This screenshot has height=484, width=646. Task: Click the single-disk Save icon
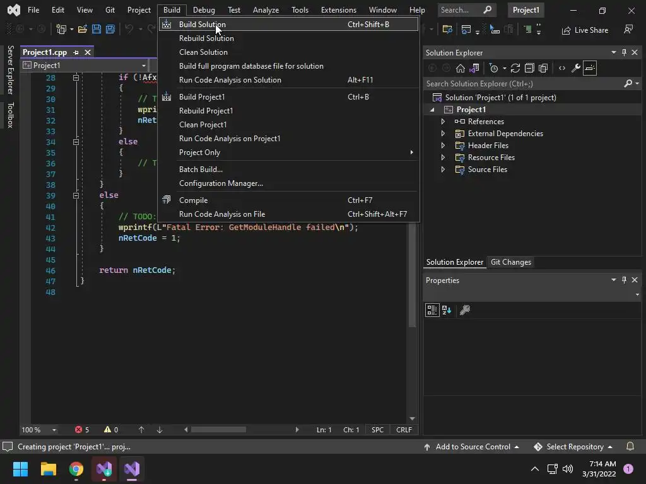tap(97, 29)
